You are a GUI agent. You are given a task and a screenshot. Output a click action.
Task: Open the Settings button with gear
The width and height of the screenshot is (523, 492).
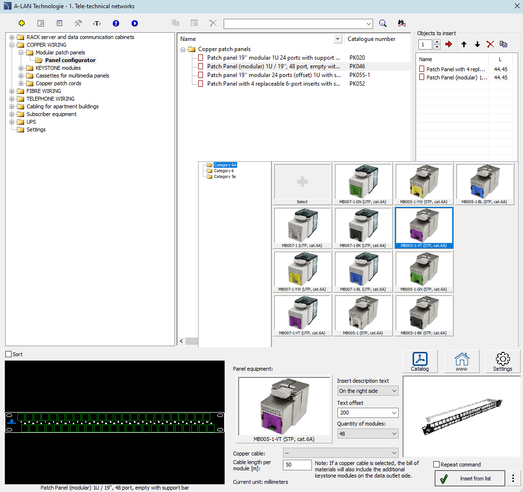tap(502, 361)
